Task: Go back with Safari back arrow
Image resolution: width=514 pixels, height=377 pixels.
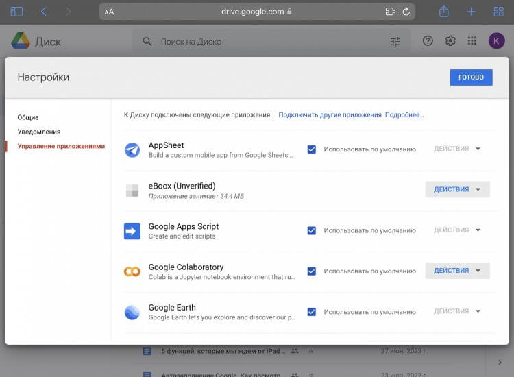Action: point(44,12)
